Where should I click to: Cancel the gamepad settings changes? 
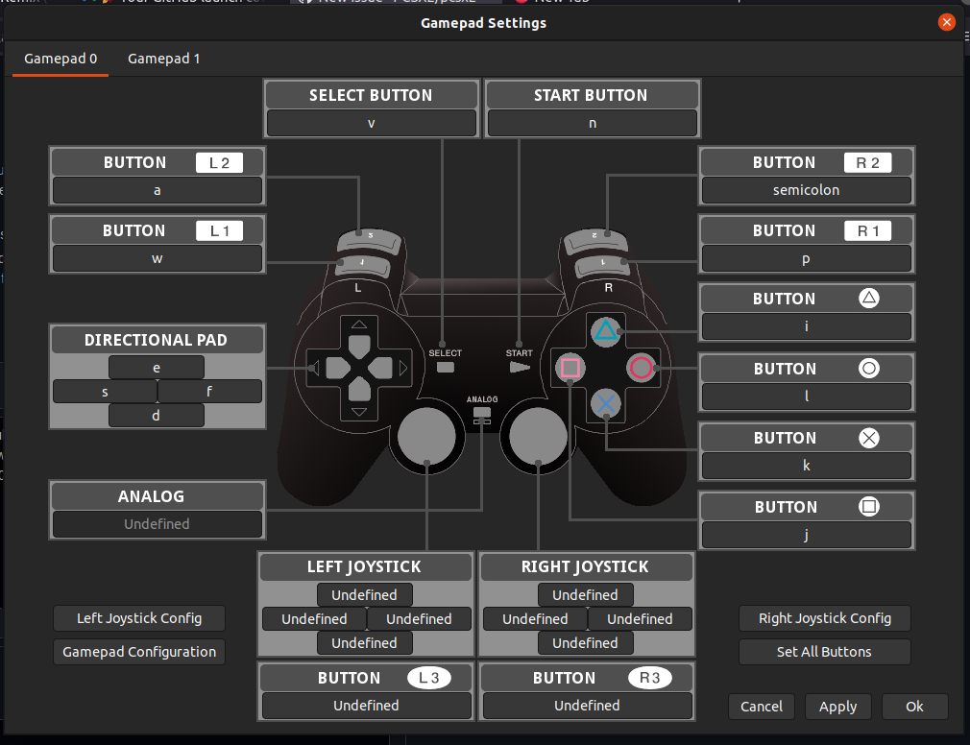click(x=761, y=706)
